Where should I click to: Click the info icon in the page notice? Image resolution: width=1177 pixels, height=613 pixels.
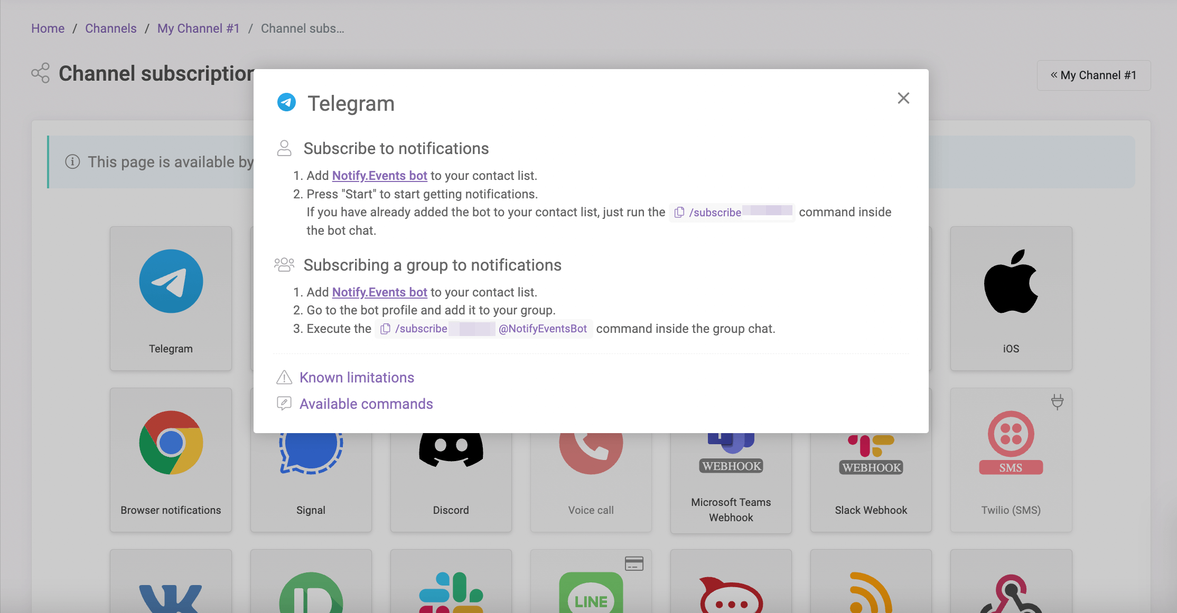(x=72, y=161)
